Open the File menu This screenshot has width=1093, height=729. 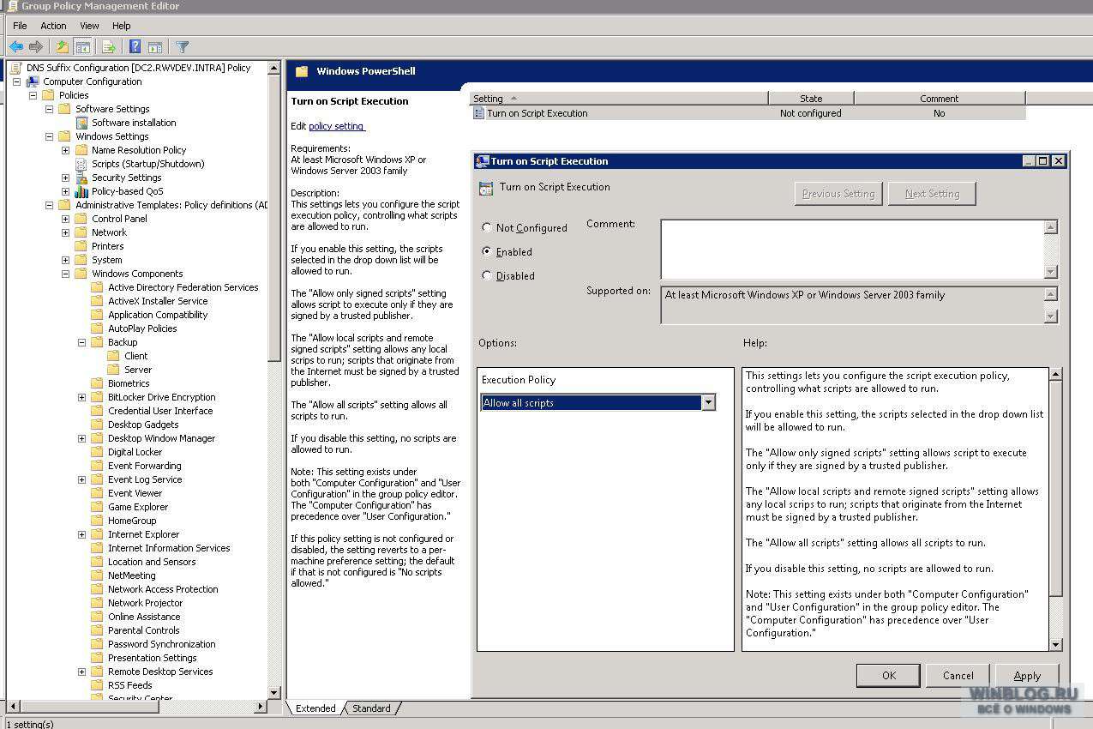(20, 26)
